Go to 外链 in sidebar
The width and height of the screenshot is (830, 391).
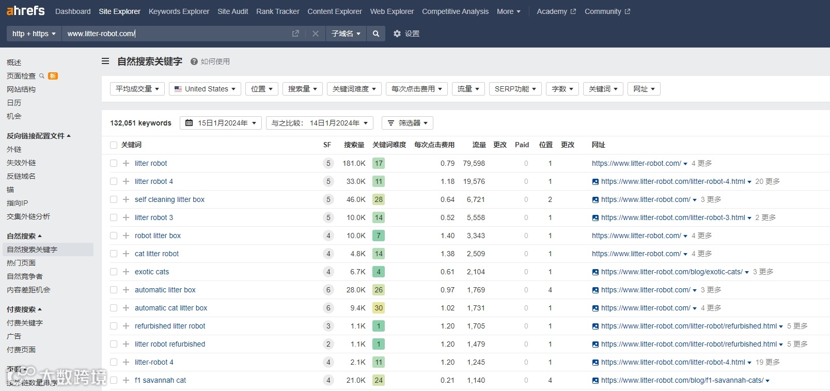14,149
